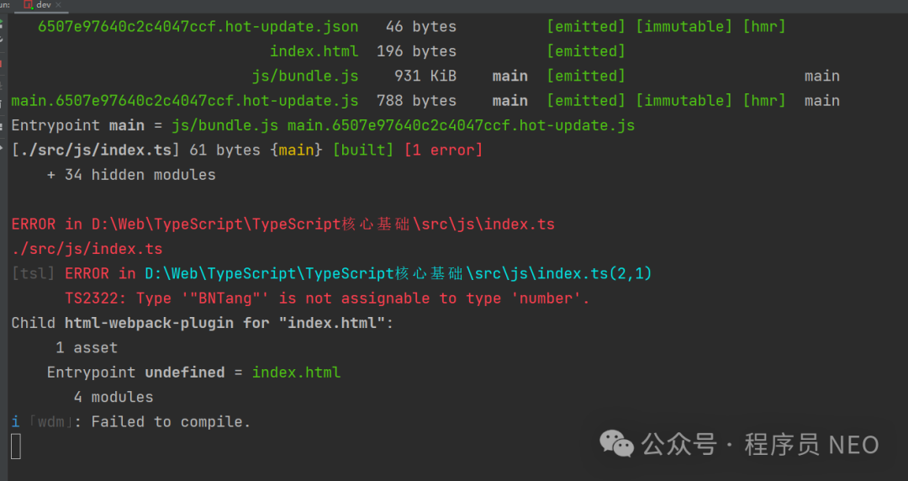Click the "Failed to compile." message

click(x=171, y=422)
